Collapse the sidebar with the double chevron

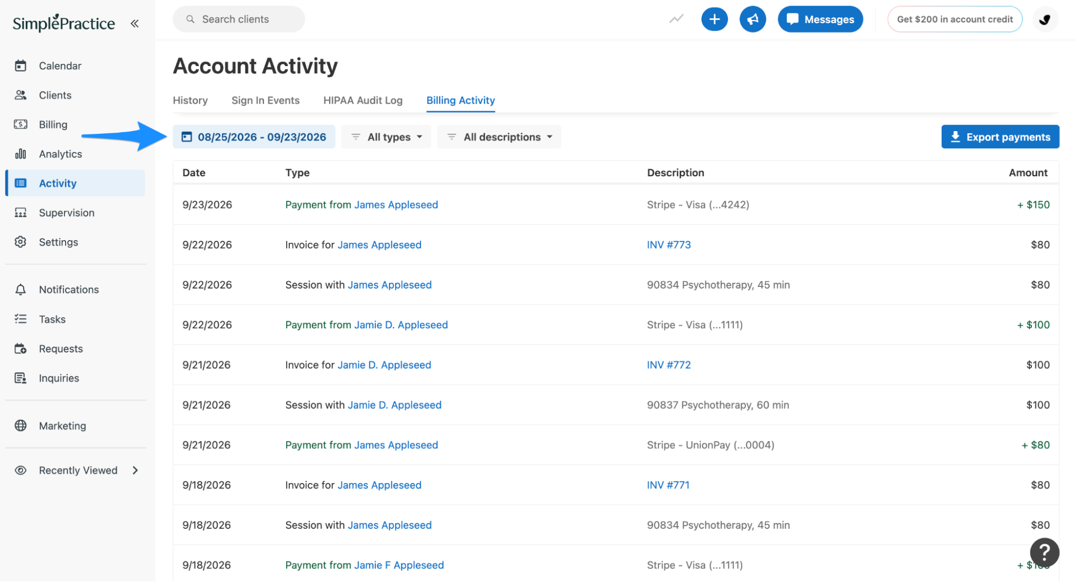[134, 23]
